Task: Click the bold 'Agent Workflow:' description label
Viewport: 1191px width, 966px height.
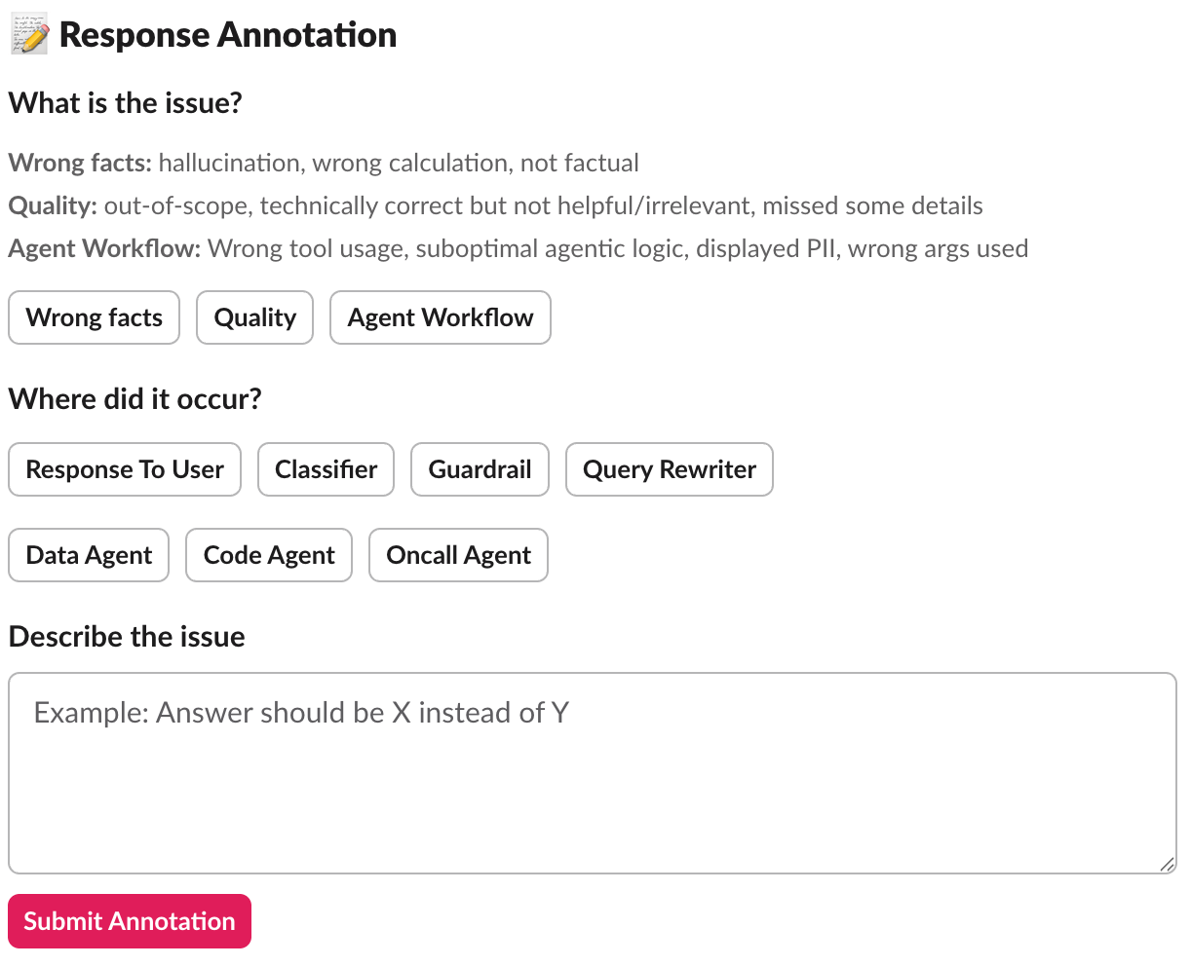Action: [x=104, y=248]
